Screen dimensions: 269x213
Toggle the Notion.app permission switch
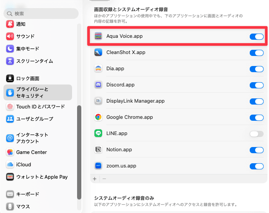pyautogui.click(x=257, y=150)
